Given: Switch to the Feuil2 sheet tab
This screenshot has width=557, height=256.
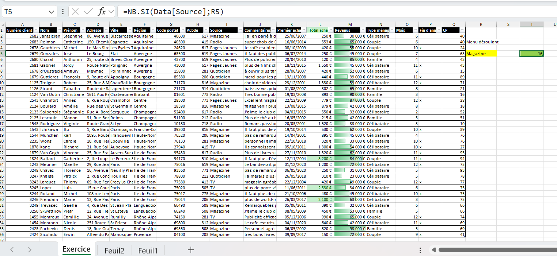Looking at the screenshot, I should pyautogui.click(x=114, y=251).
